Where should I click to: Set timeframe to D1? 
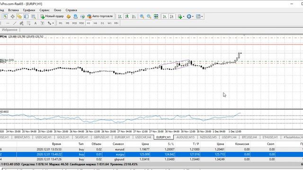(x=102, y=23)
